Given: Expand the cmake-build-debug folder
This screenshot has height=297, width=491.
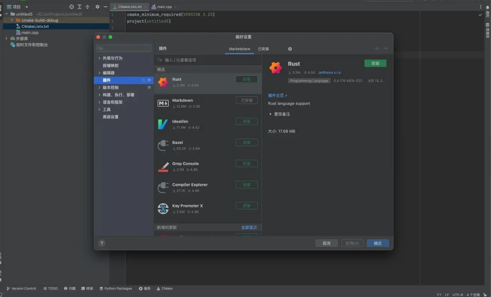Looking at the screenshot, I should [x=12, y=20].
